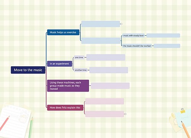Select blank box next to 'one time'
This screenshot has height=138, width=191.
point(106,57)
